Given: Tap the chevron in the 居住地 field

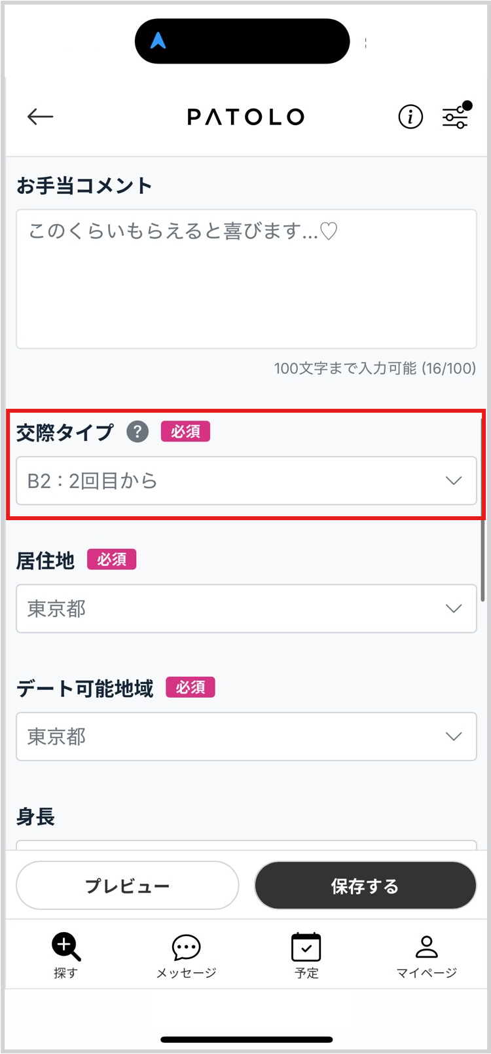Looking at the screenshot, I should point(454,609).
